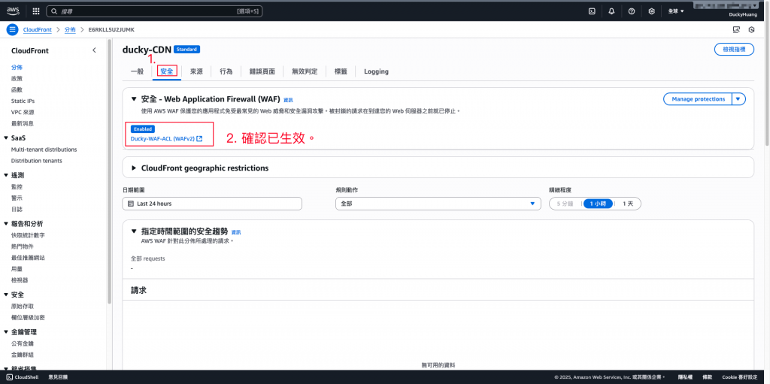This screenshot has height=384, width=770.
Task: Open 公有金鑰 in the sidebar
Action: pyautogui.click(x=22, y=343)
